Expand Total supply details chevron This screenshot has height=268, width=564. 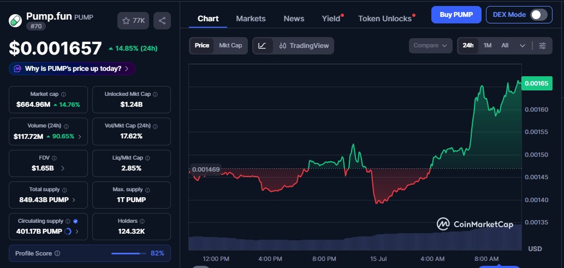coord(74,200)
